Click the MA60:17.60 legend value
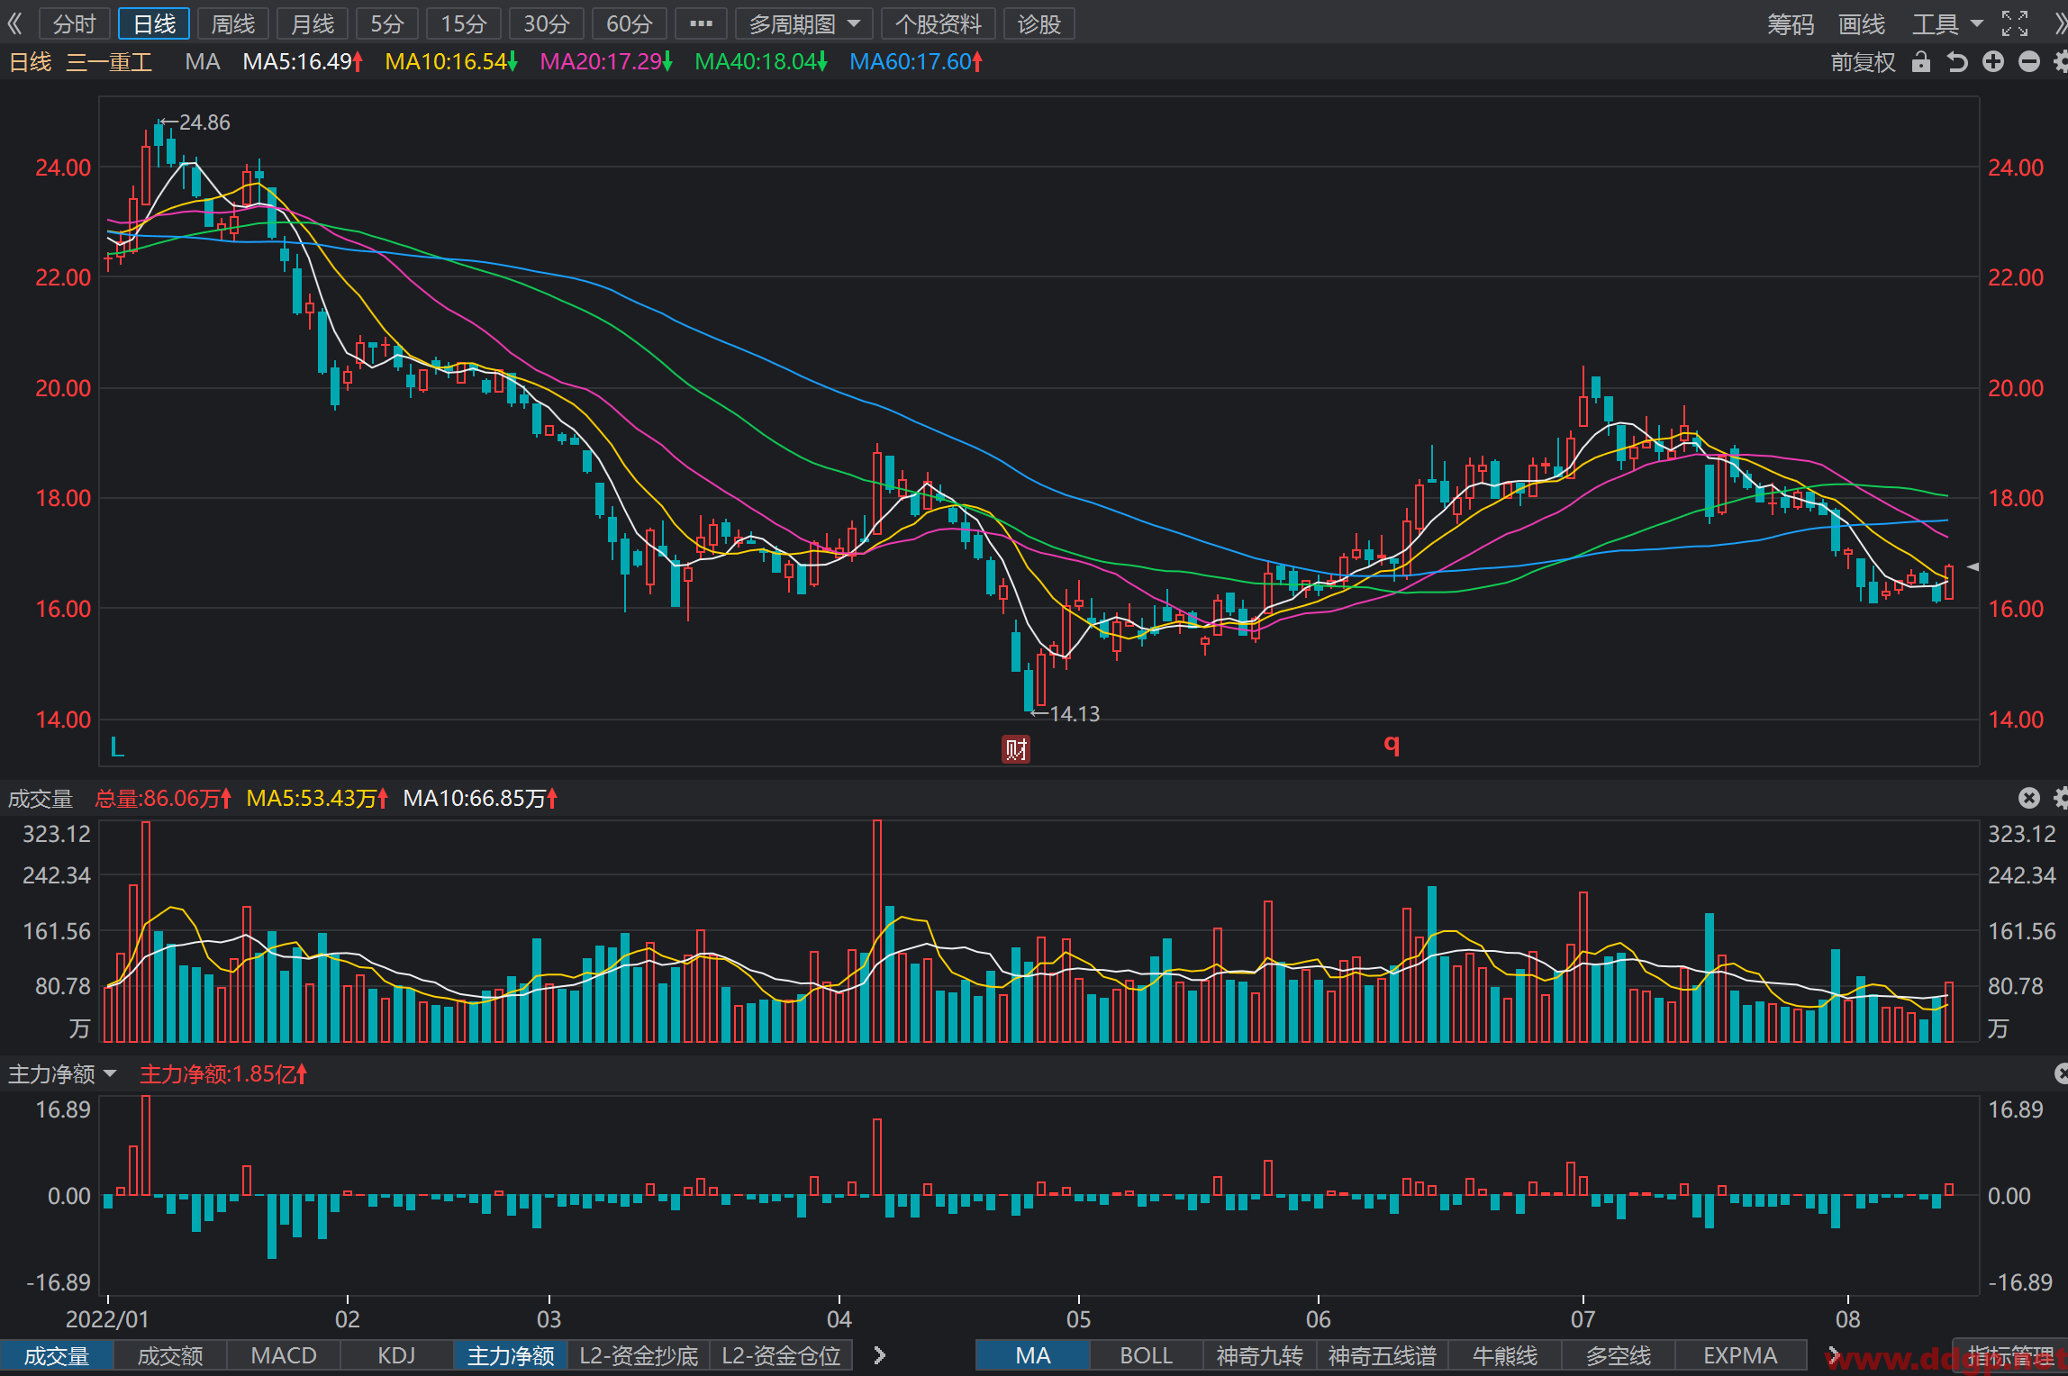 tap(916, 62)
